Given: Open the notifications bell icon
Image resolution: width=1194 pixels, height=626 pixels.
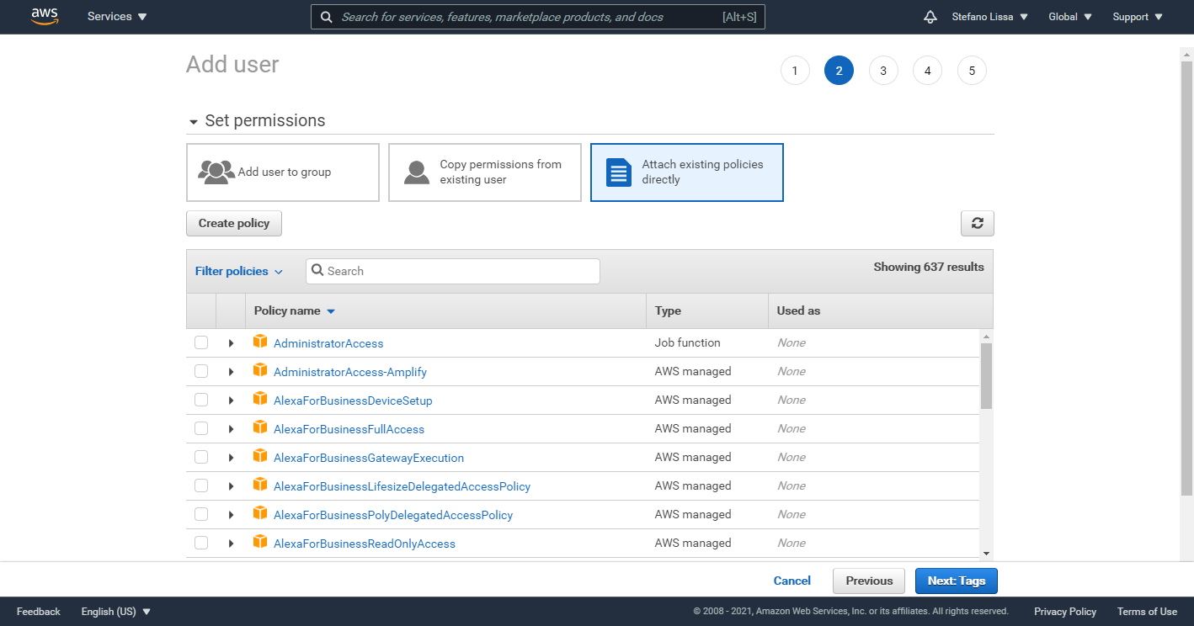Looking at the screenshot, I should pos(930,17).
